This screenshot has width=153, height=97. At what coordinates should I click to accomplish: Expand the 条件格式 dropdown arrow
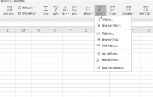[15, 14]
